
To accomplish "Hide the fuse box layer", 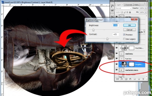I will pos(117,58).
